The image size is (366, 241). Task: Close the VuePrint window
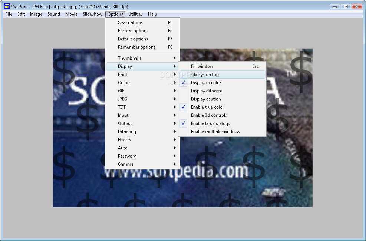point(357,7)
